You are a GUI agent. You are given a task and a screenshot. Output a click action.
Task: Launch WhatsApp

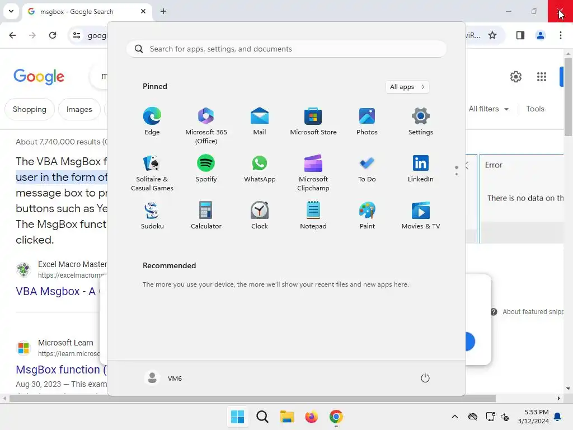click(x=260, y=169)
